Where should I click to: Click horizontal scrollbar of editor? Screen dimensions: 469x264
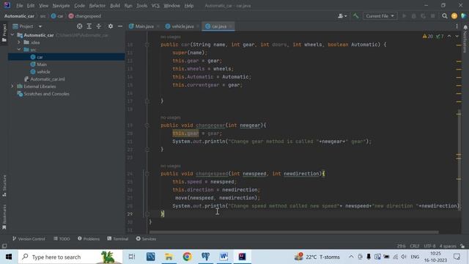click(x=294, y=232)
